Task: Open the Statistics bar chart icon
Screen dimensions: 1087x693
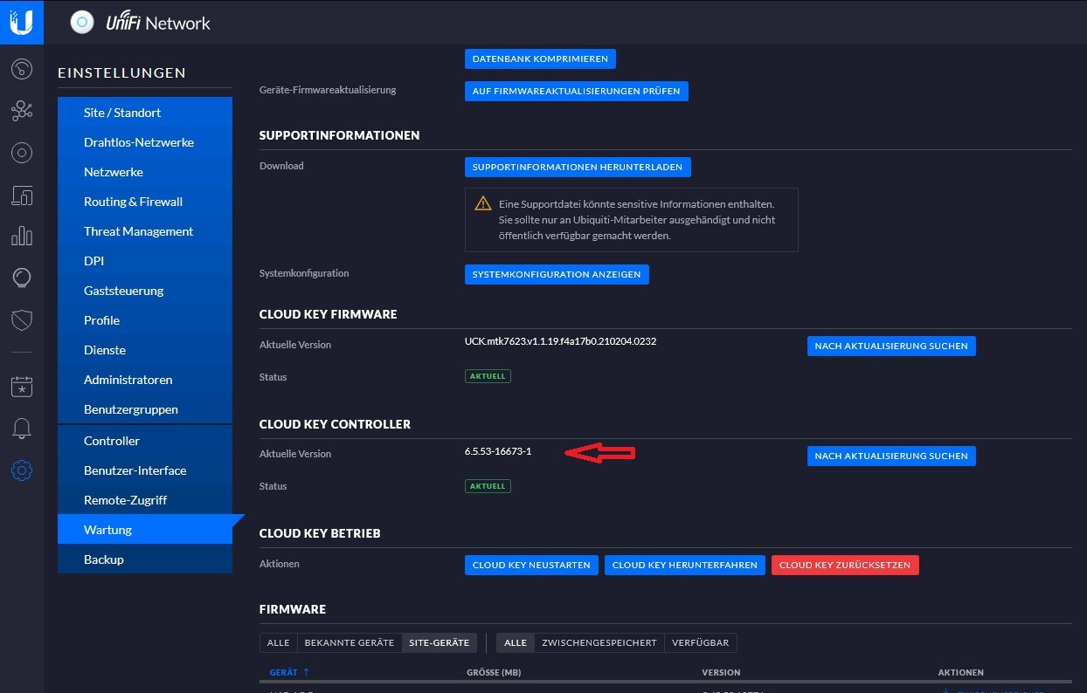Action: click(22, 237)
